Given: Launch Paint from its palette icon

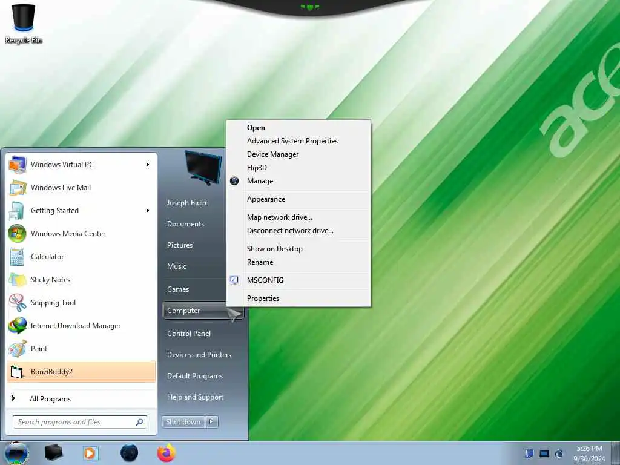Looking at the screenshot, I should pyautogui.click(x=18, y=349).
